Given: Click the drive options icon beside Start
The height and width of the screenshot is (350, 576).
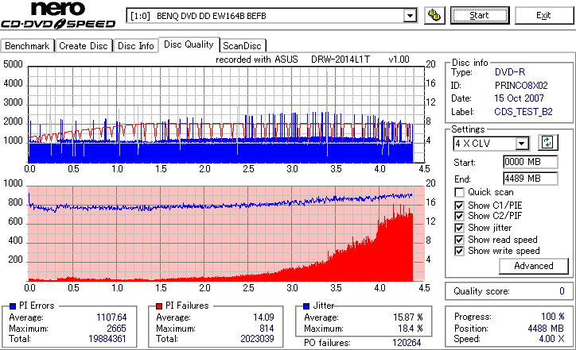Looking at the screenshot, I should click(434, 15).
